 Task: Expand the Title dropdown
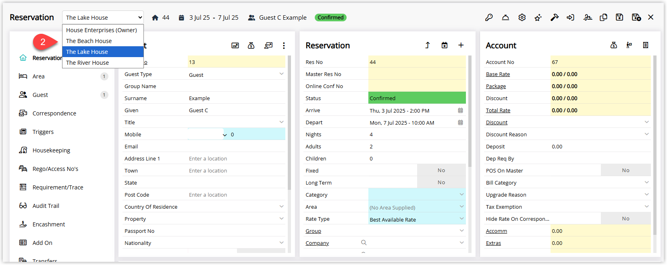tap(281, 122)
